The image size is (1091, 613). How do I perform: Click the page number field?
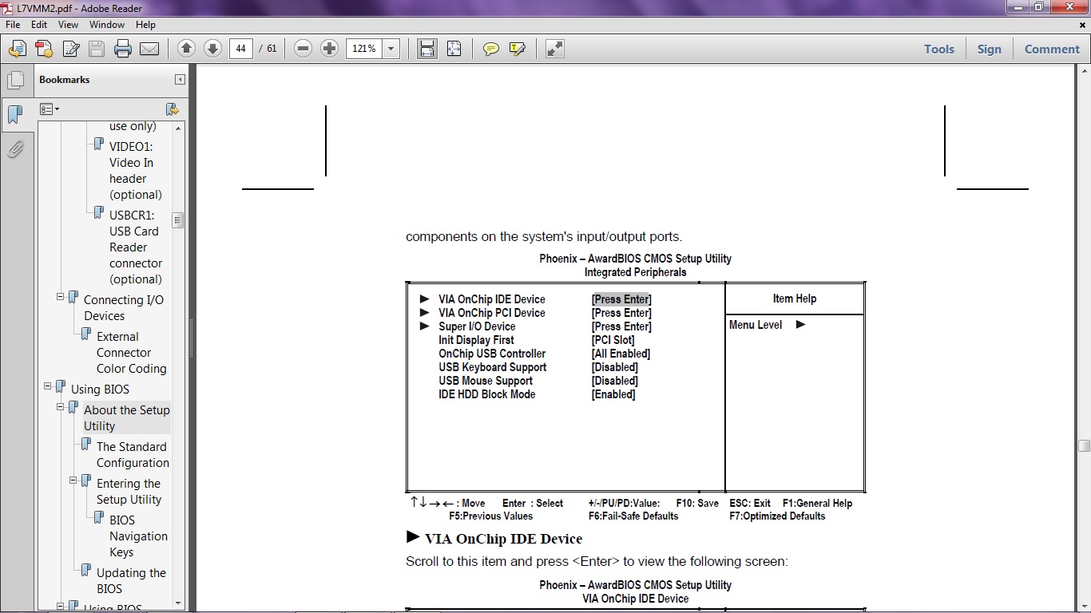(x=241, y=49)
